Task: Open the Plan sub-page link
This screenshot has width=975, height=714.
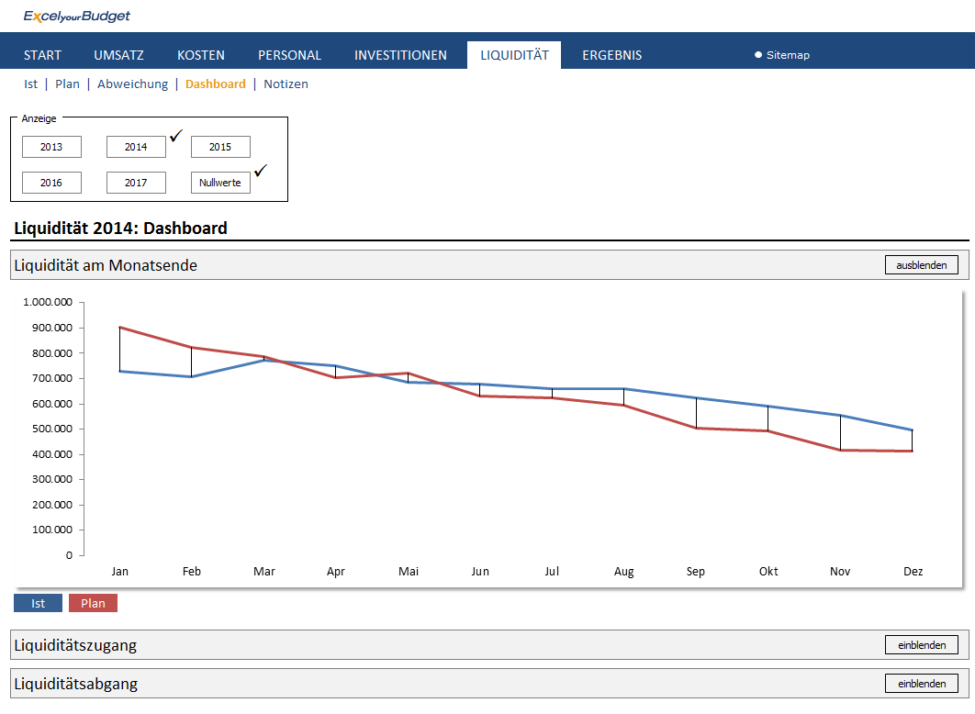Action: pyautogui.click(x=68, y=84)
